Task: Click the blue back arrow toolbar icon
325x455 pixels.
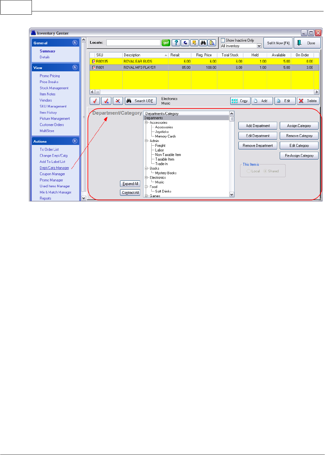Action: pyautogui.click(x=185, y=43)
